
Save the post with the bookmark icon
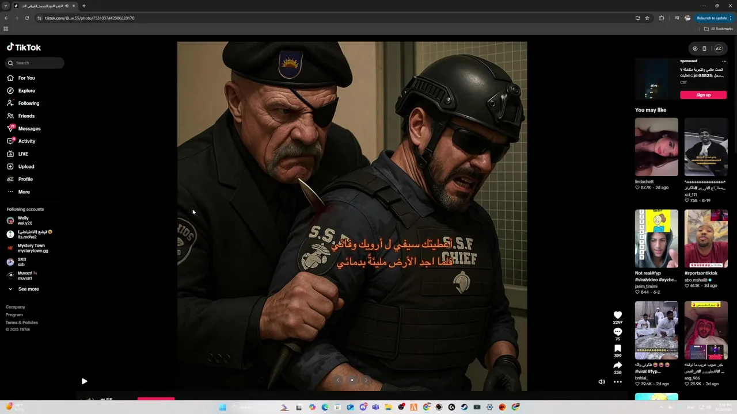click(x=618, y=348)
